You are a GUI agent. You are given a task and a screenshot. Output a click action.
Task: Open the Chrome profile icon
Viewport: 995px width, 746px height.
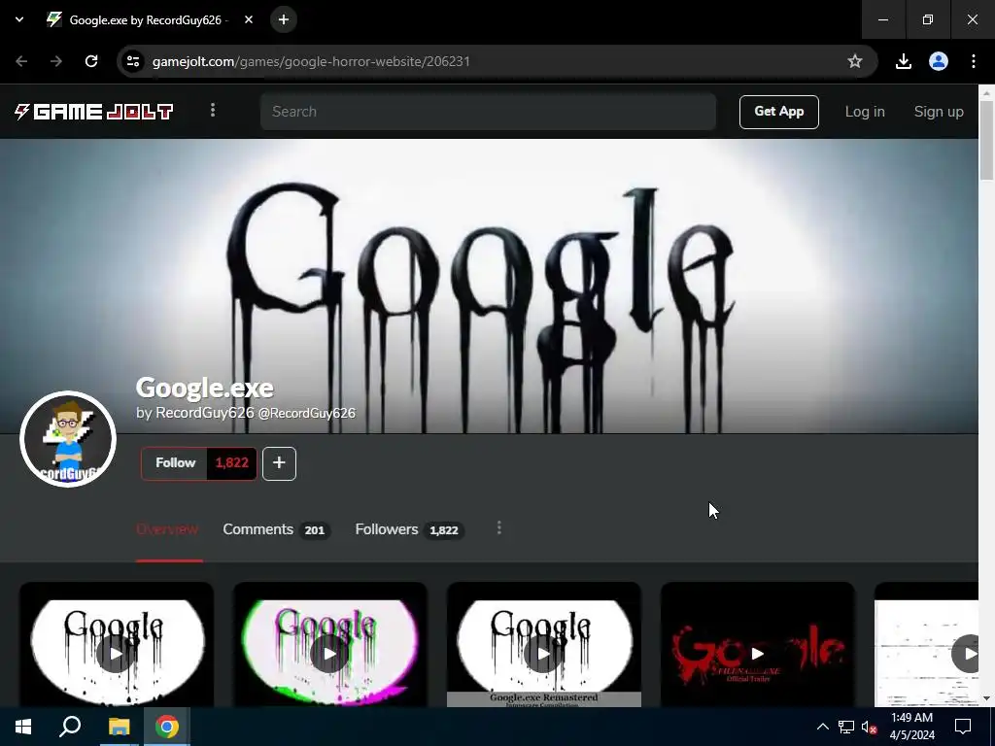click(x=939, y=61)
